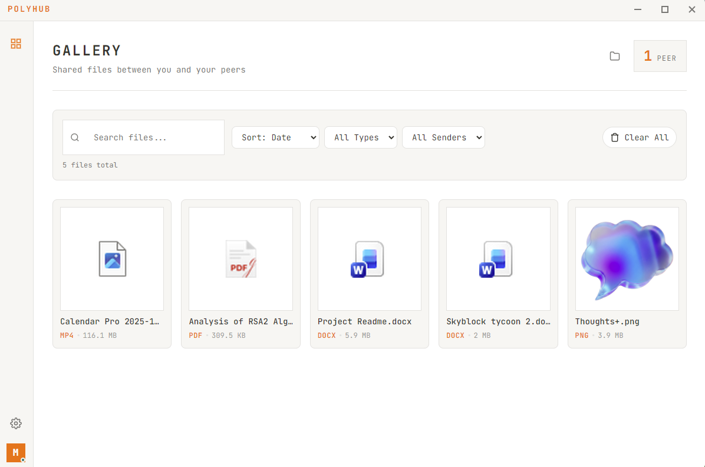
Task: Open the folder icon beside the peer badge
Action: pos(615,56)
